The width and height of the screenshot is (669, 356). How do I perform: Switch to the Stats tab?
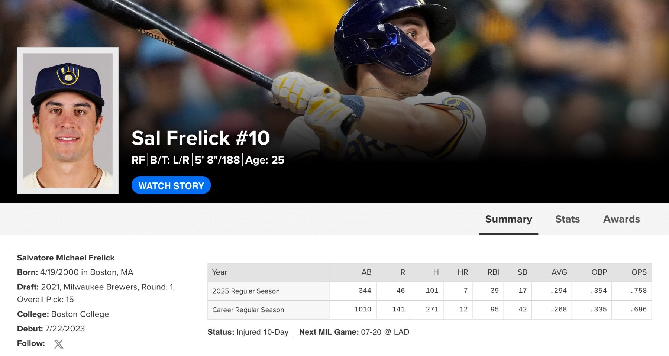(x=567, y=219)
